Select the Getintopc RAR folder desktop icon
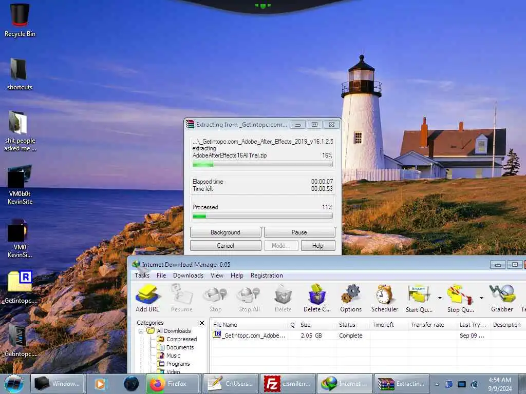The width and height of the screenshot is (526, 394). (20, 287)
